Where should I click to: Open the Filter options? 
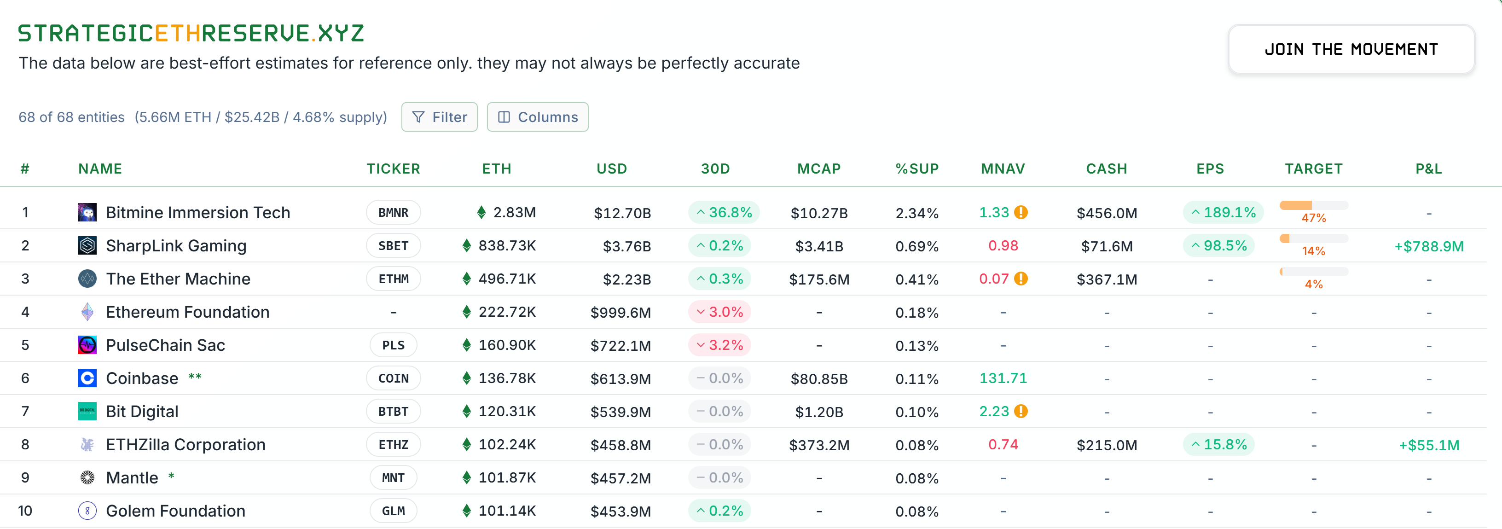coord(439,117)
